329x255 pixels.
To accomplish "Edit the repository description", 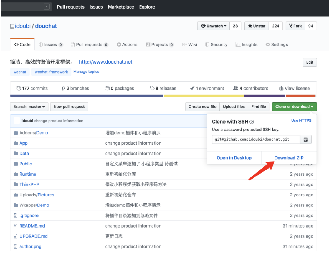I will [x=309, y=62].
